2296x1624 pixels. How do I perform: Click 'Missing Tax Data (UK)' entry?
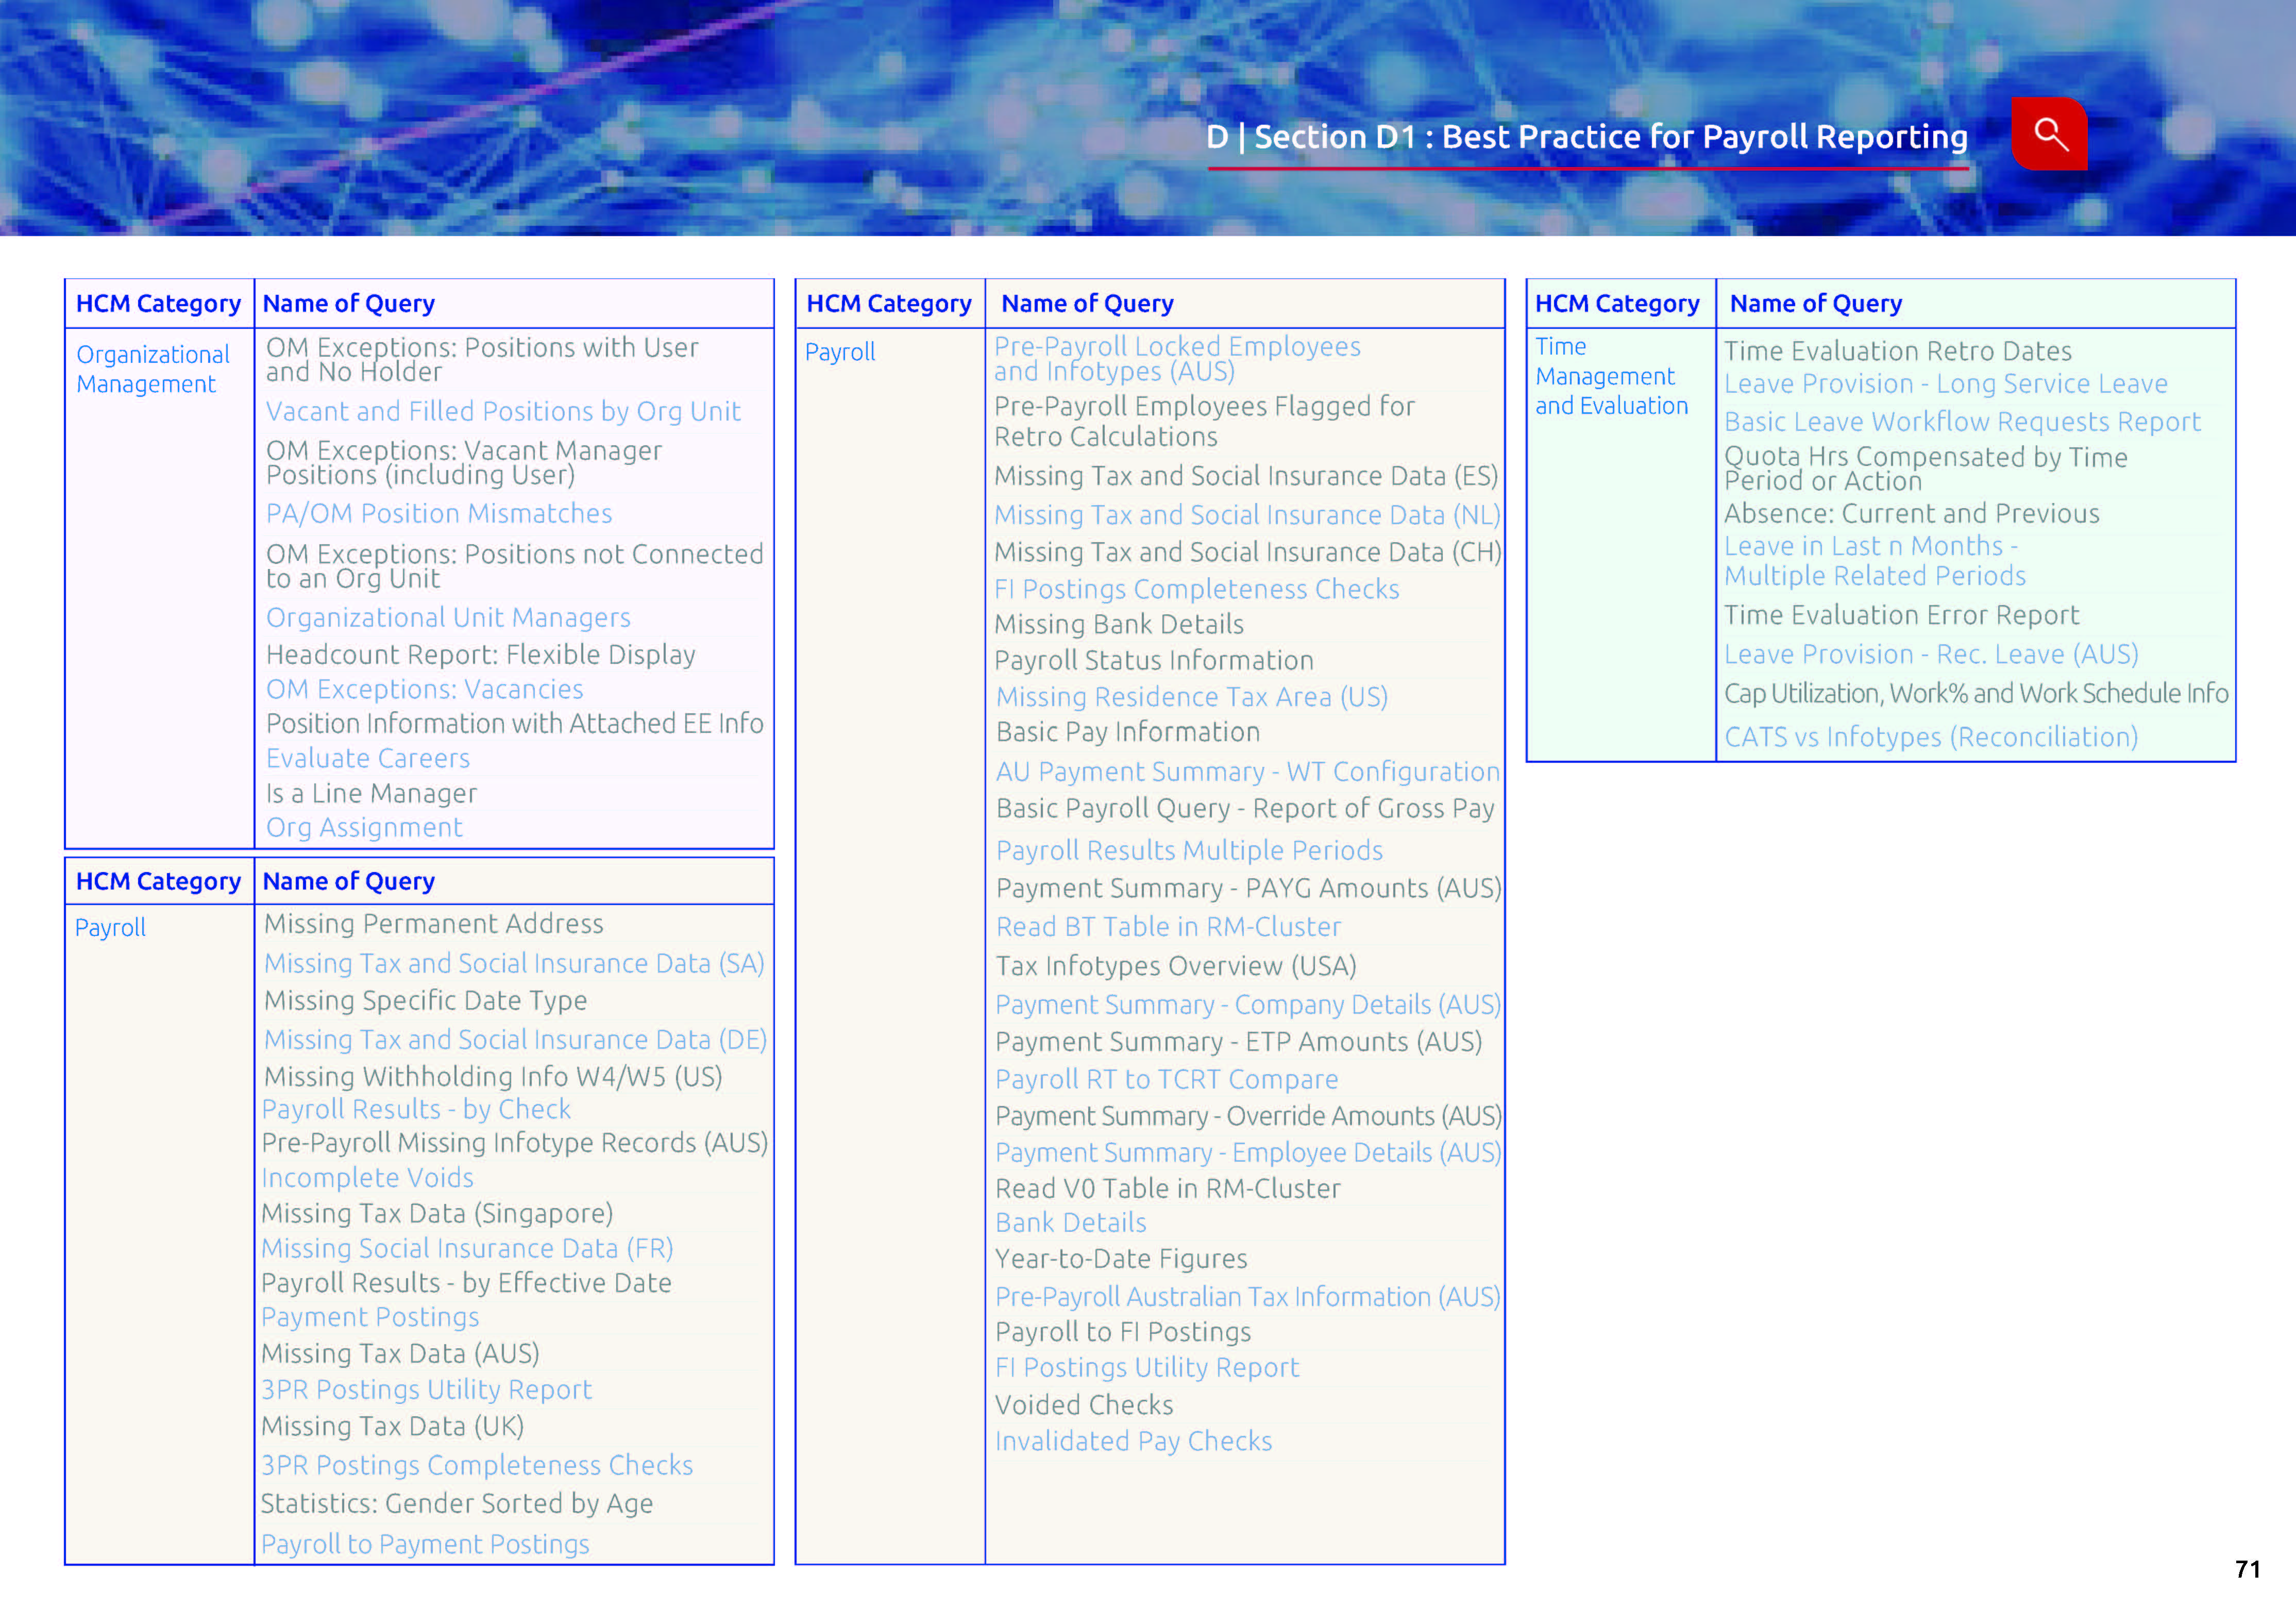[392, 1426]
